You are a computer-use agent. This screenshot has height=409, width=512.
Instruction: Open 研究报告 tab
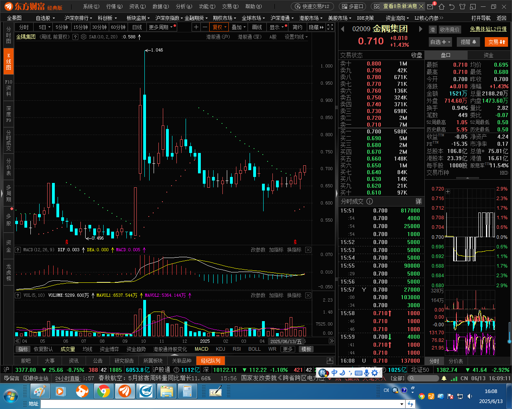124,360
